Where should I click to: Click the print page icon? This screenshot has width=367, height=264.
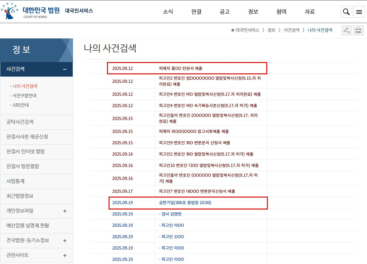click(x=358, y=31)
